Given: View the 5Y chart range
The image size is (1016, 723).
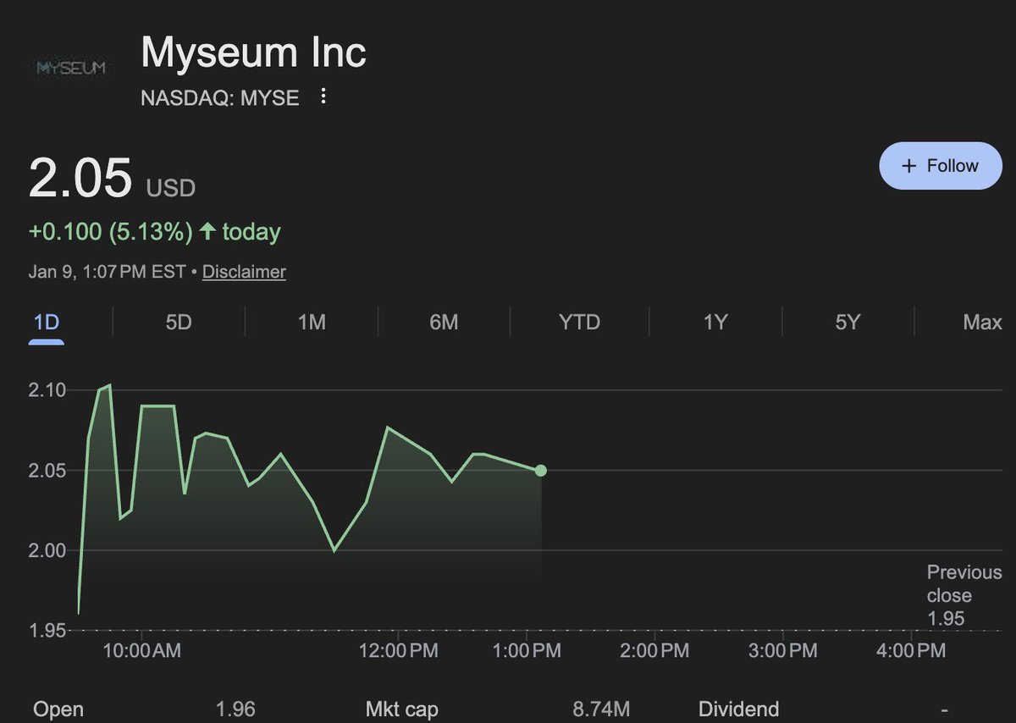Looking at the screenshot, I should pyautogui.click(x=848, y=323).
